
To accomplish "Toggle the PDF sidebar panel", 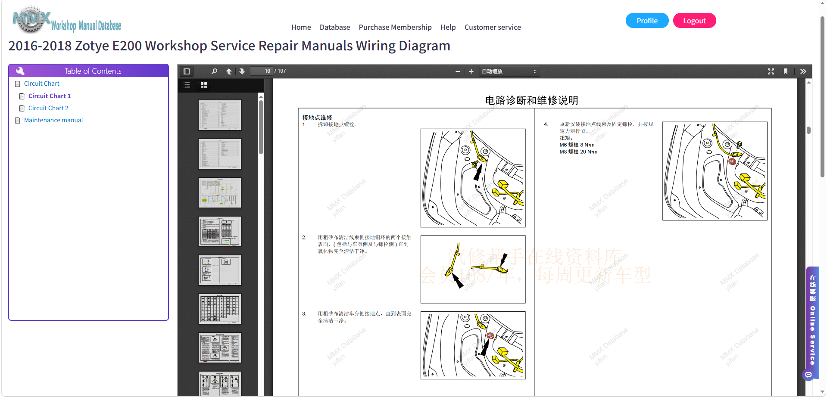I will point(187,71).
